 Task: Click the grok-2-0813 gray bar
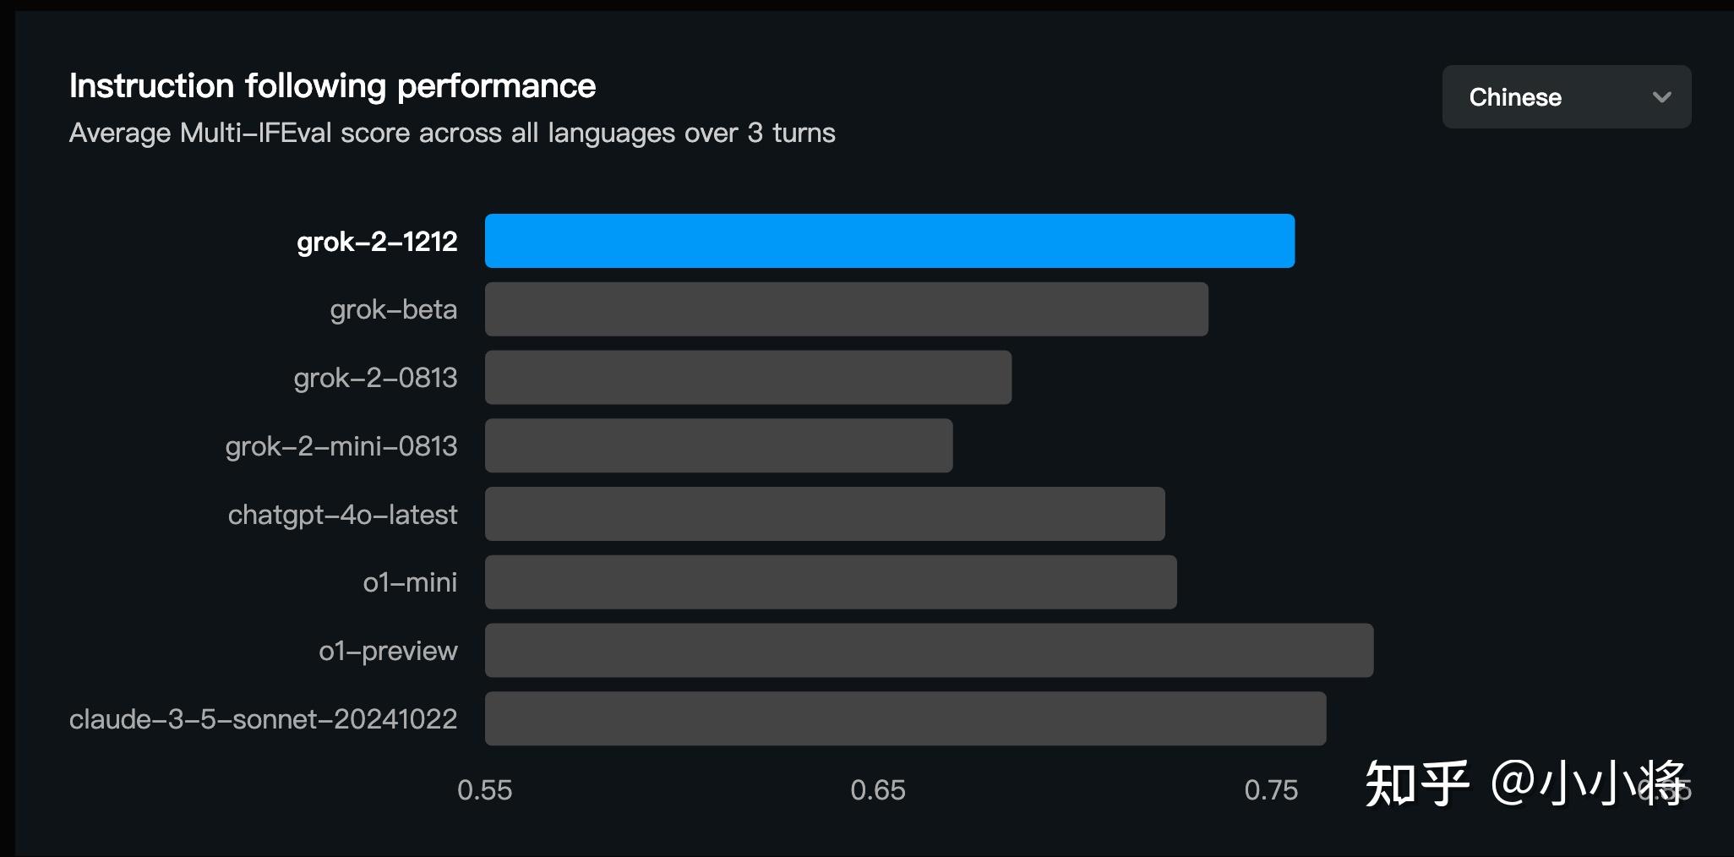748,378
